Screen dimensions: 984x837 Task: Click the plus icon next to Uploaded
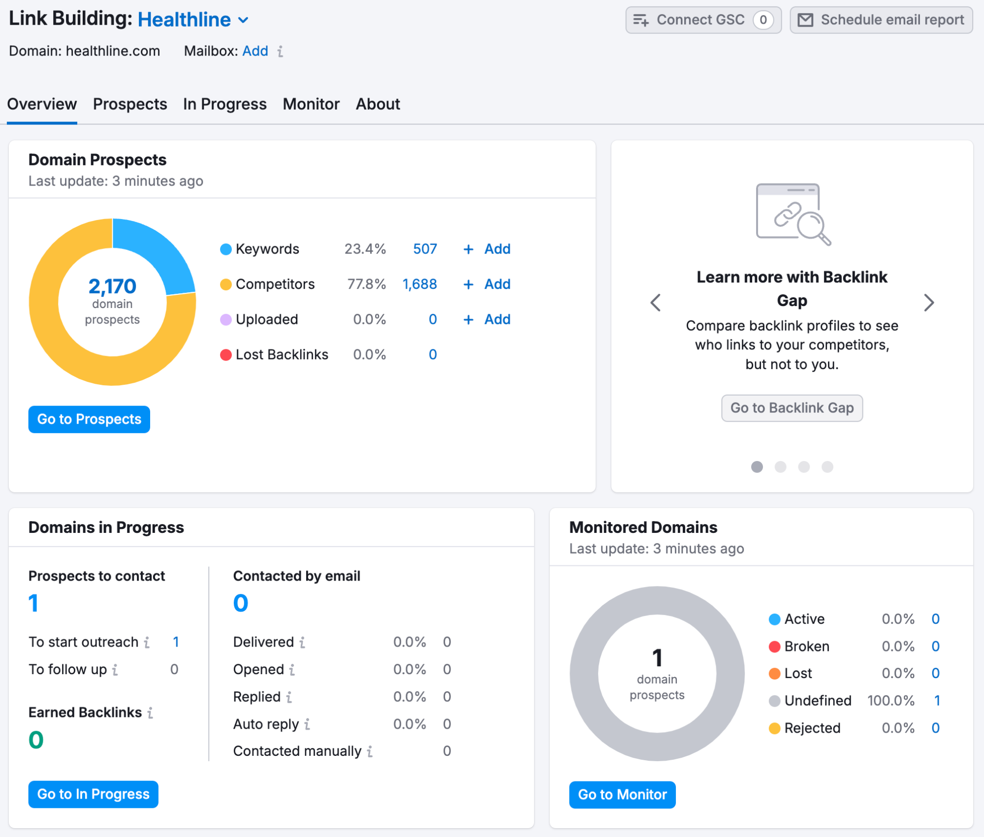pos(468,319)
